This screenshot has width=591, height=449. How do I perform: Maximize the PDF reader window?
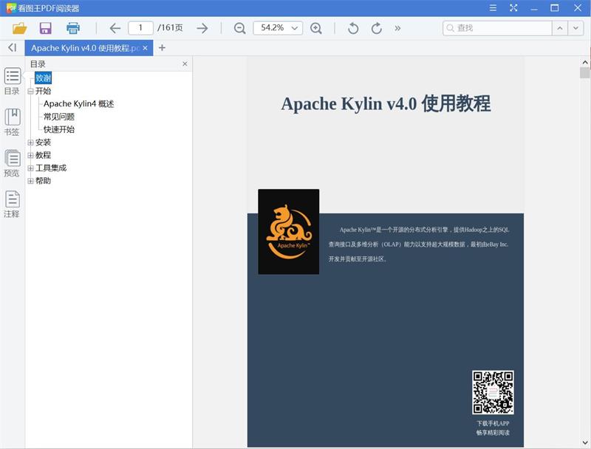point(555,8)
